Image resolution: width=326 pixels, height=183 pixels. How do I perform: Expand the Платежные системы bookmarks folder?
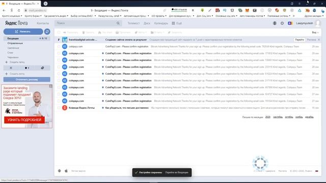279,16
